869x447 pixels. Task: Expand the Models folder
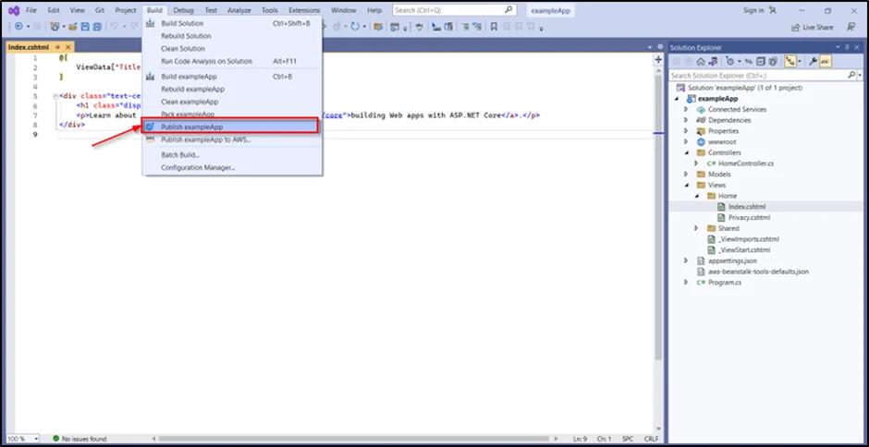(x=686, y=174)
